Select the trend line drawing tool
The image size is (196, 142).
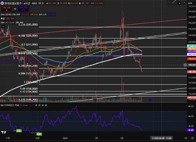[x=174, y=2]
